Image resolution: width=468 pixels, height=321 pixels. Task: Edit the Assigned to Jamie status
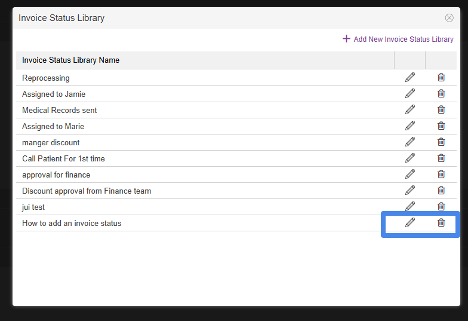point(410,93)
